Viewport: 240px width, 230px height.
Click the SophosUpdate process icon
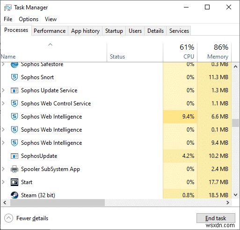click(15, 156)
